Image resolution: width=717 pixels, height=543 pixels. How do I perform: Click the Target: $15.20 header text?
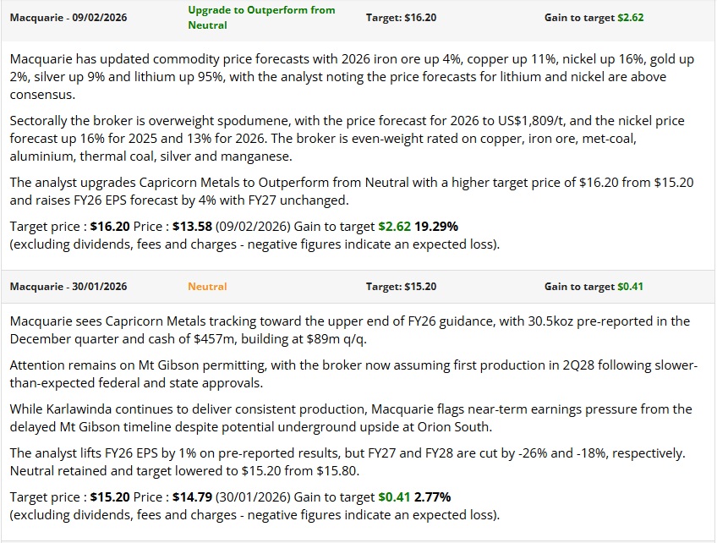[401, 287]
